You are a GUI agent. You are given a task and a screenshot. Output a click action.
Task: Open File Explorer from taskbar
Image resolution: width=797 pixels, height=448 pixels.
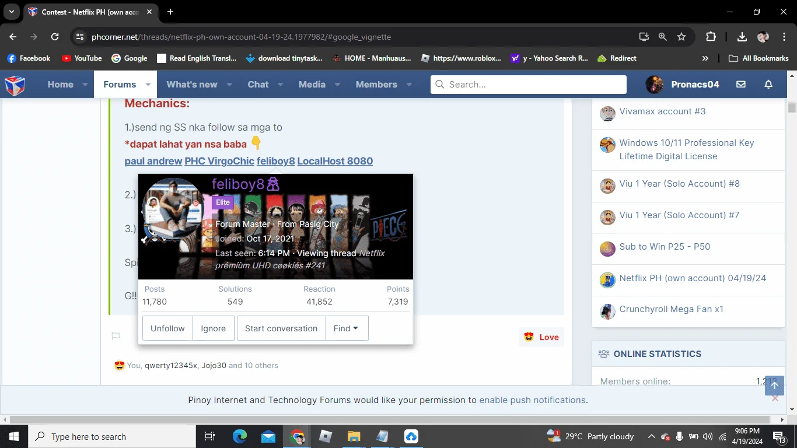point(354,436)
